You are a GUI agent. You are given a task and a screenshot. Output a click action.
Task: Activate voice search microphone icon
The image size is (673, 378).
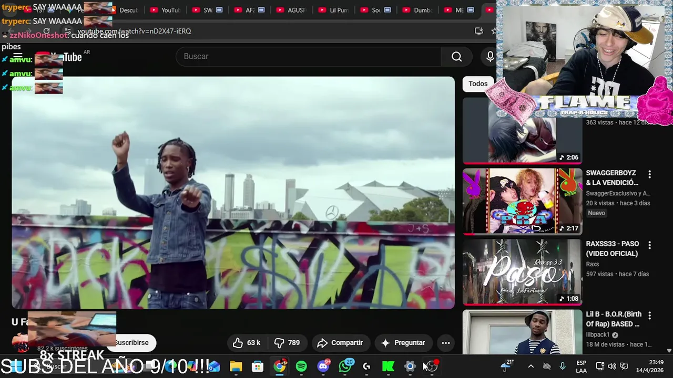tap(490, 56)
